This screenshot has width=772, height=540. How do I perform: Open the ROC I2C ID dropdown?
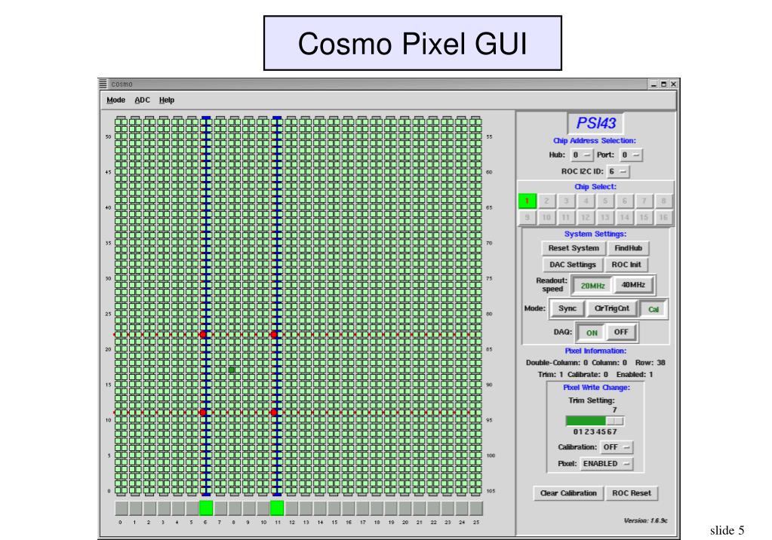(618, 171)
